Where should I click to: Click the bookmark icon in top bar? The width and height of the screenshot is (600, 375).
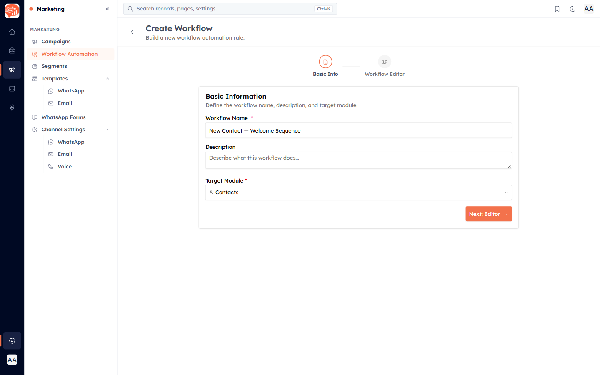tap(557, 9)
